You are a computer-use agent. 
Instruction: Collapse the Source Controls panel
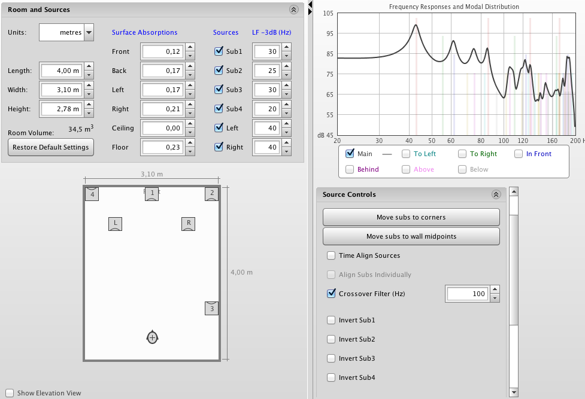click(x=496, y=194)
